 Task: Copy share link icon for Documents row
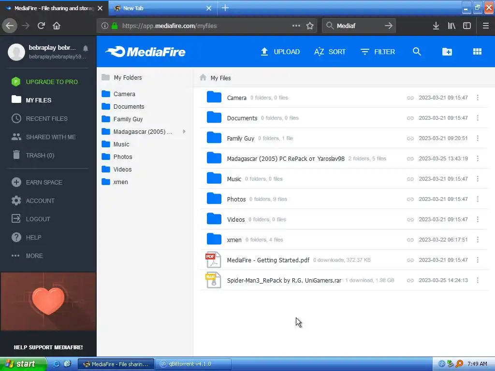[410, 118]
